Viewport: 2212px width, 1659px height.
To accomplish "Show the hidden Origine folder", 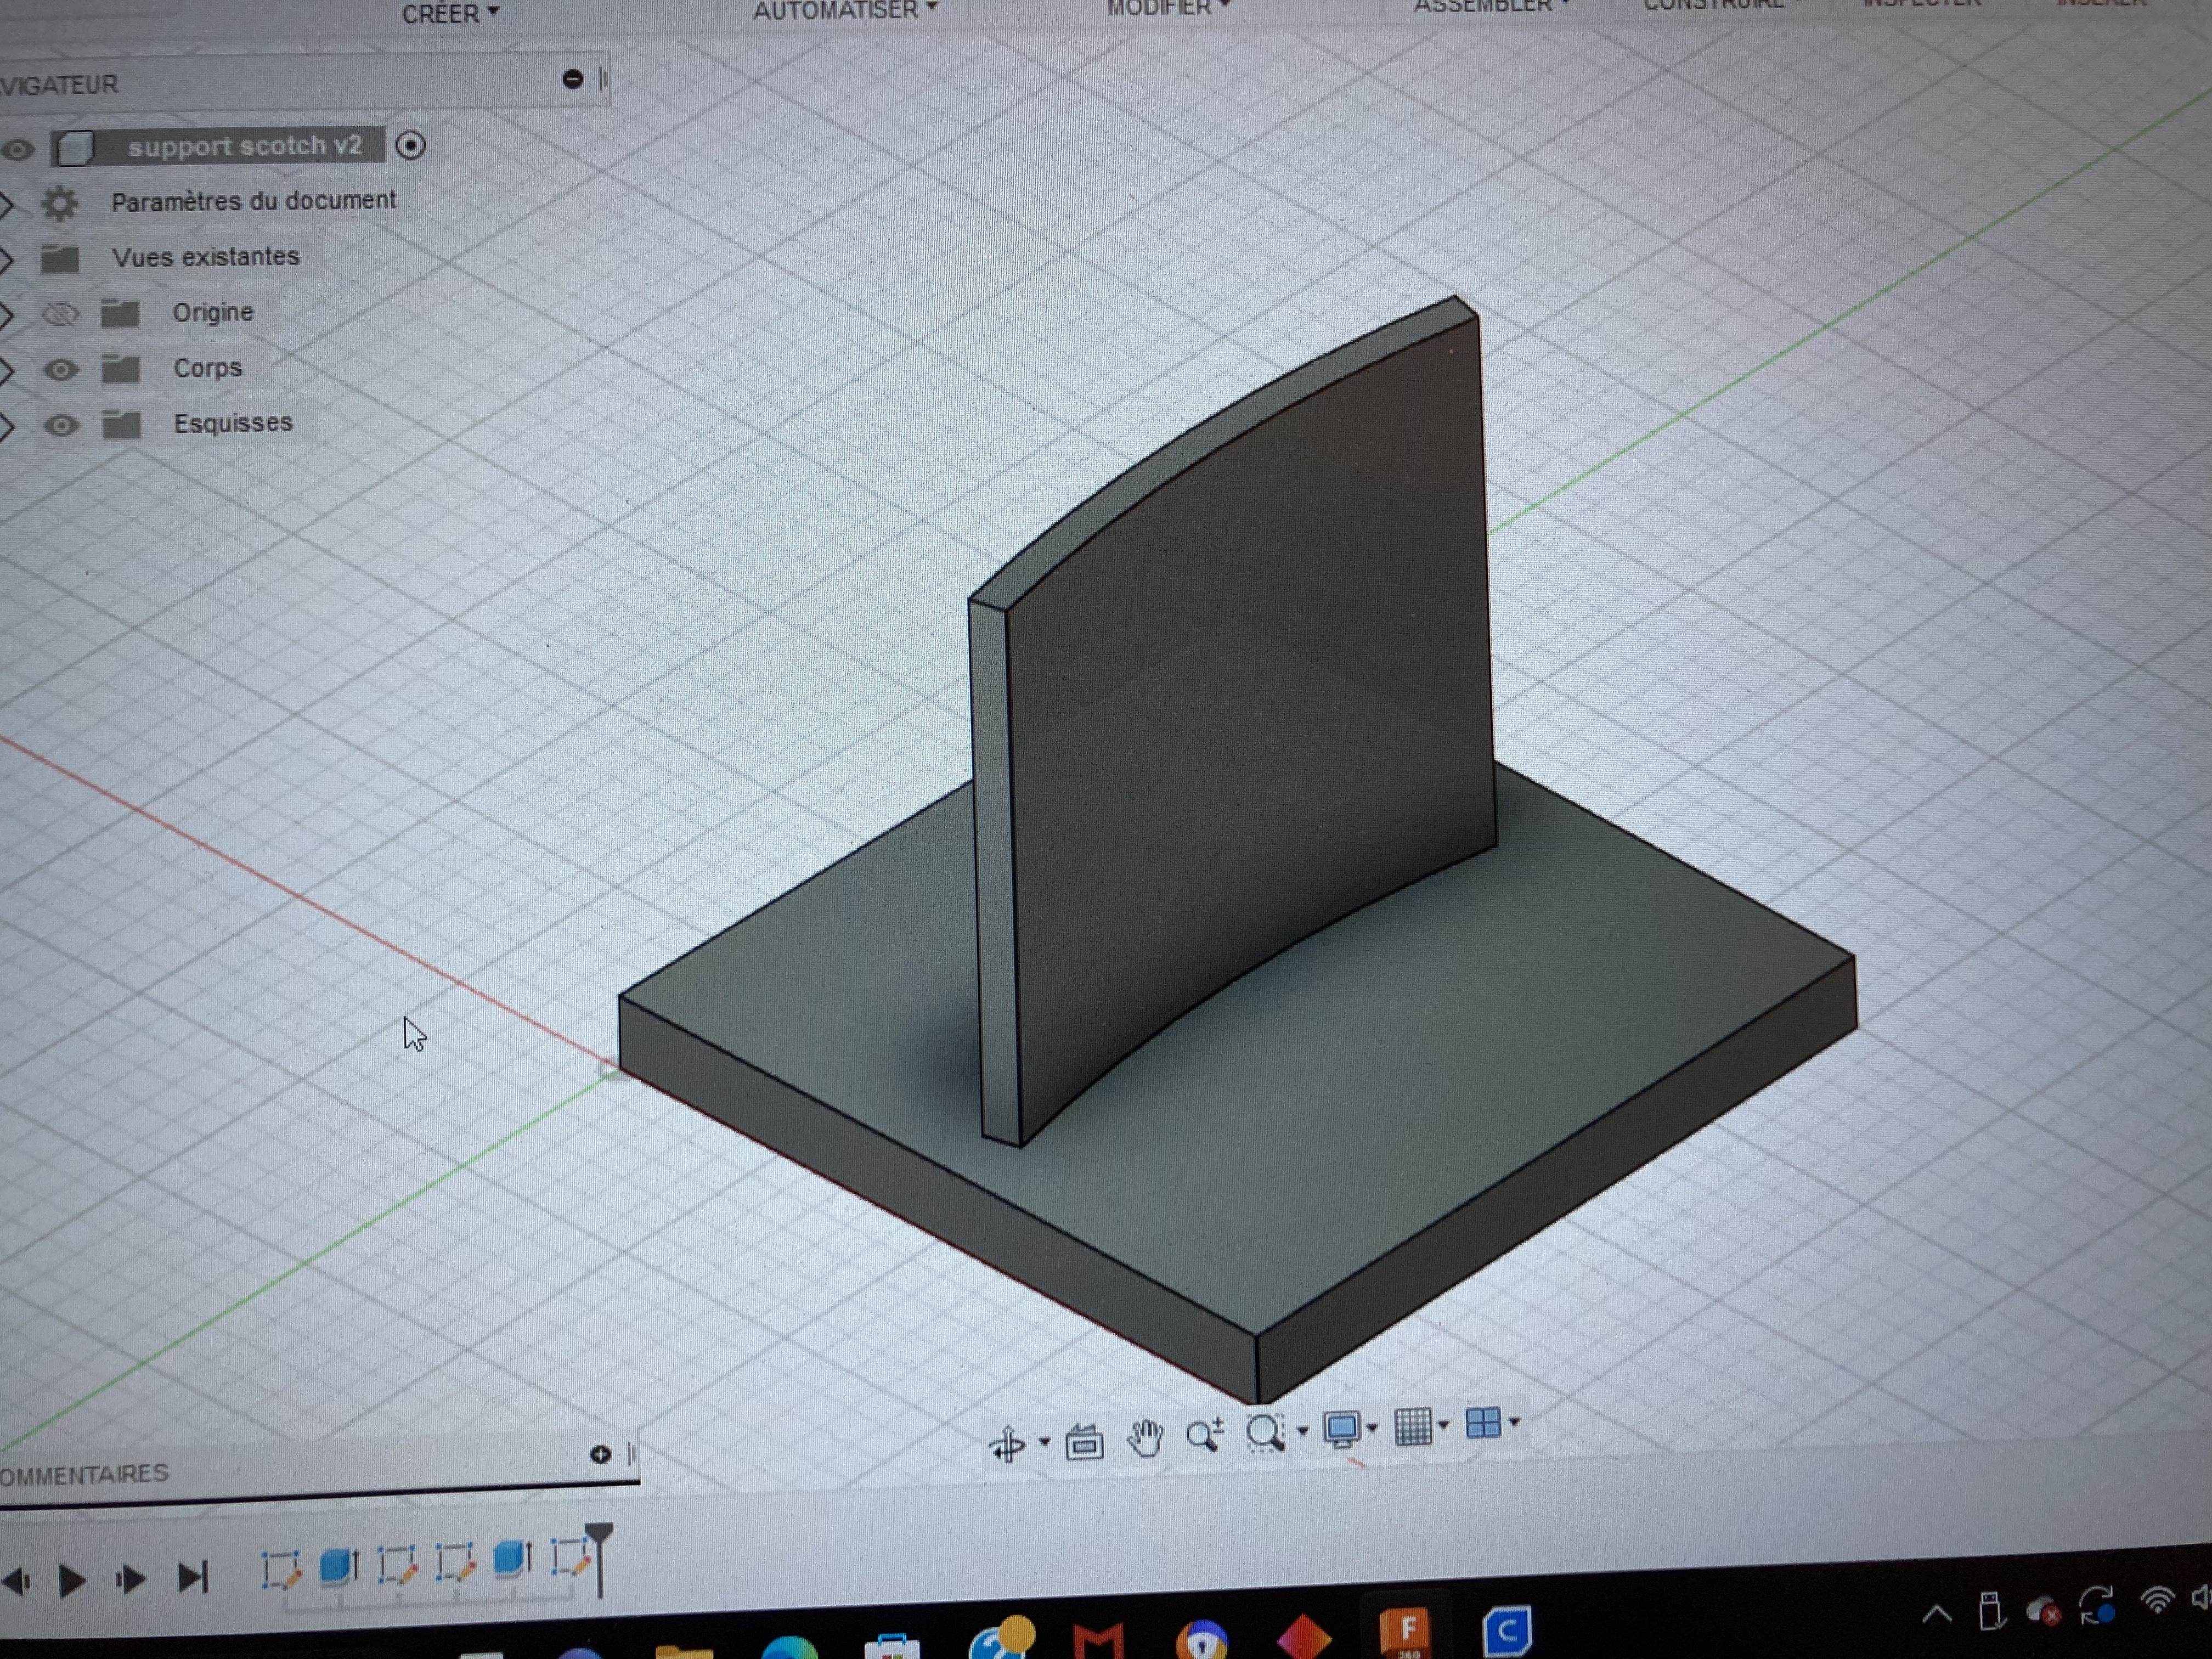I will tap(60, 315).
